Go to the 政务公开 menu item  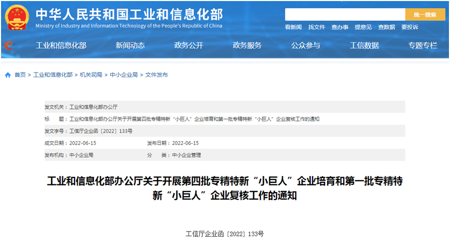(x=188, y=46)
